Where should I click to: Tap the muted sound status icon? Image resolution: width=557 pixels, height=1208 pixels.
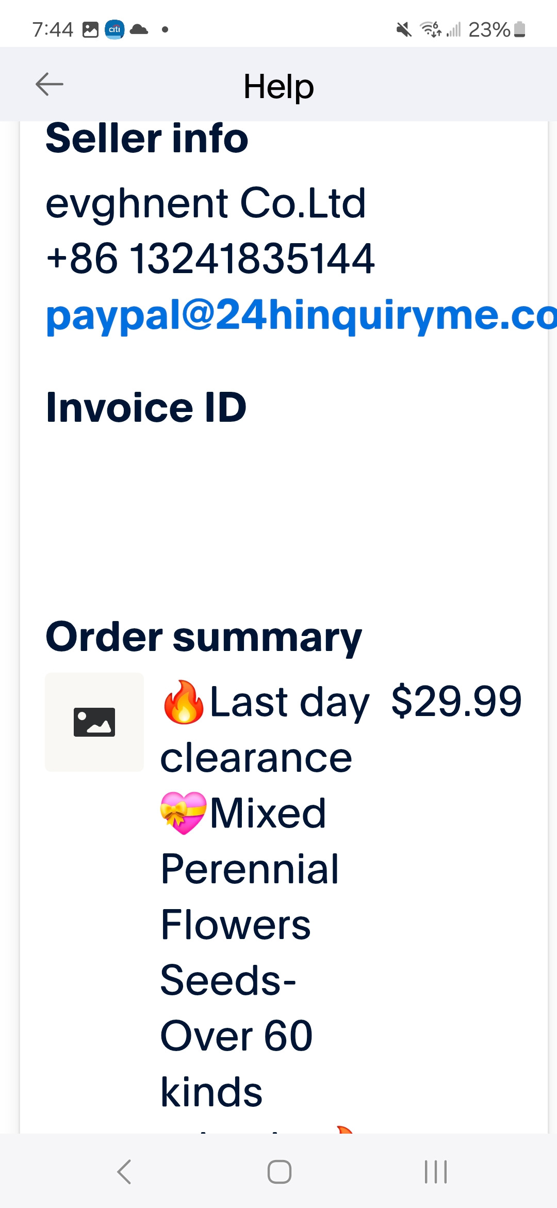click(404, 29)
